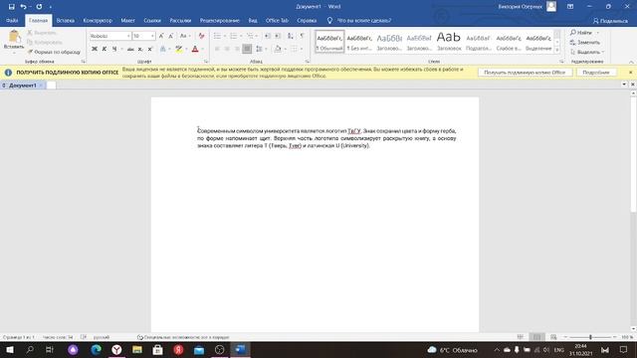637x358 pixels.
Task: Decrease font size with the smaller A icon
Action: 171,36
